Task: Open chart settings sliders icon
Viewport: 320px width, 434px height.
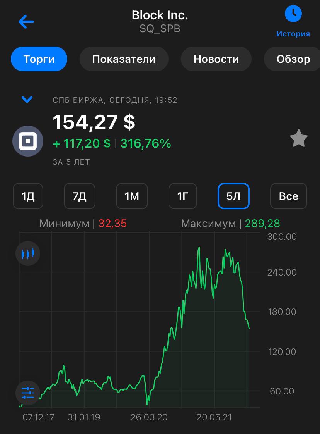Action: click(28, 393)
